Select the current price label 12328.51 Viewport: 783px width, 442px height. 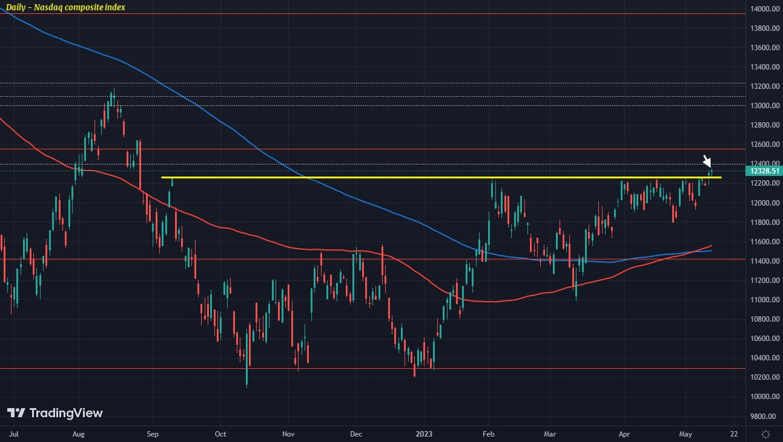(765, 171)
